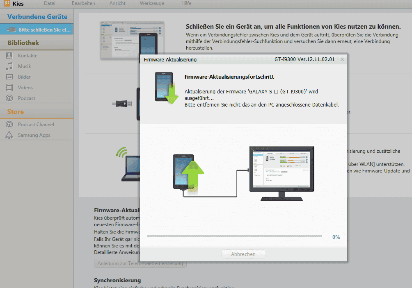412x288 pixels.
Task: Open Bilder in the library
Action: coord(24,77)
